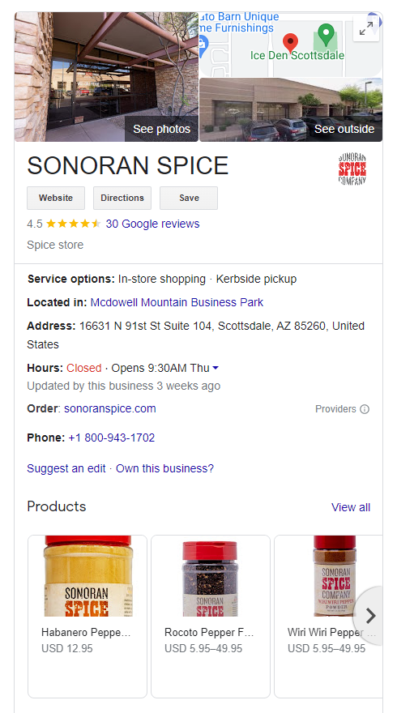Image resolution: width=397 pixels, height=713 pixels.
Task: Save this business to a list
Action: pos(189,198)
